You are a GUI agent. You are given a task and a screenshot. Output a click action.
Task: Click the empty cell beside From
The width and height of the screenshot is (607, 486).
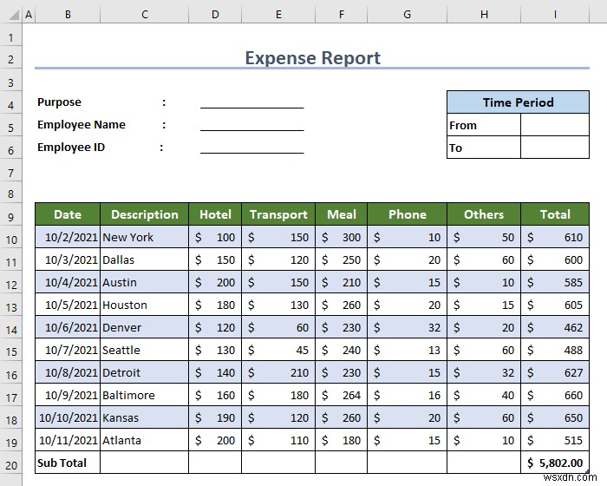click(555, 125)
